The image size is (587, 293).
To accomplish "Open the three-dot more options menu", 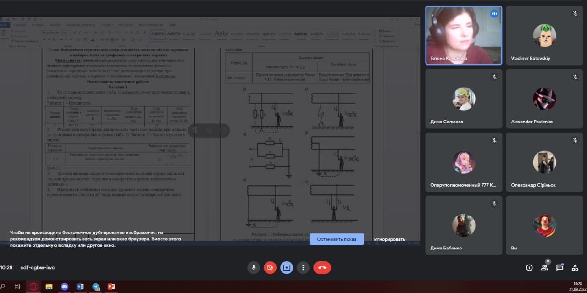I will [x=303, y=267].
